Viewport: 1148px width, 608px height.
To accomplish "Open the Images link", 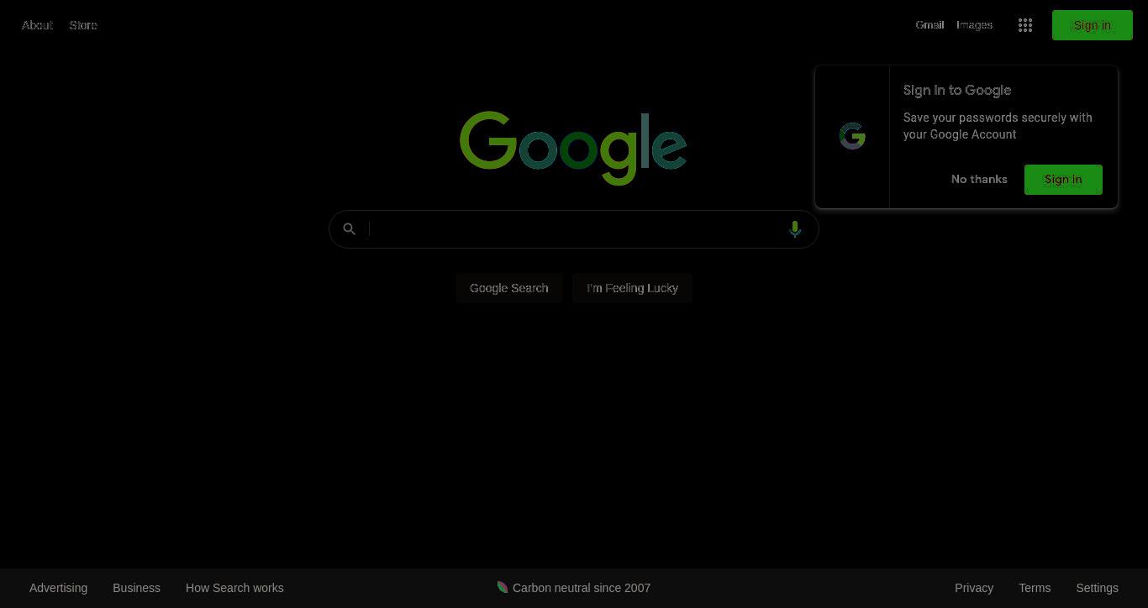I will [x=974, y=25].
